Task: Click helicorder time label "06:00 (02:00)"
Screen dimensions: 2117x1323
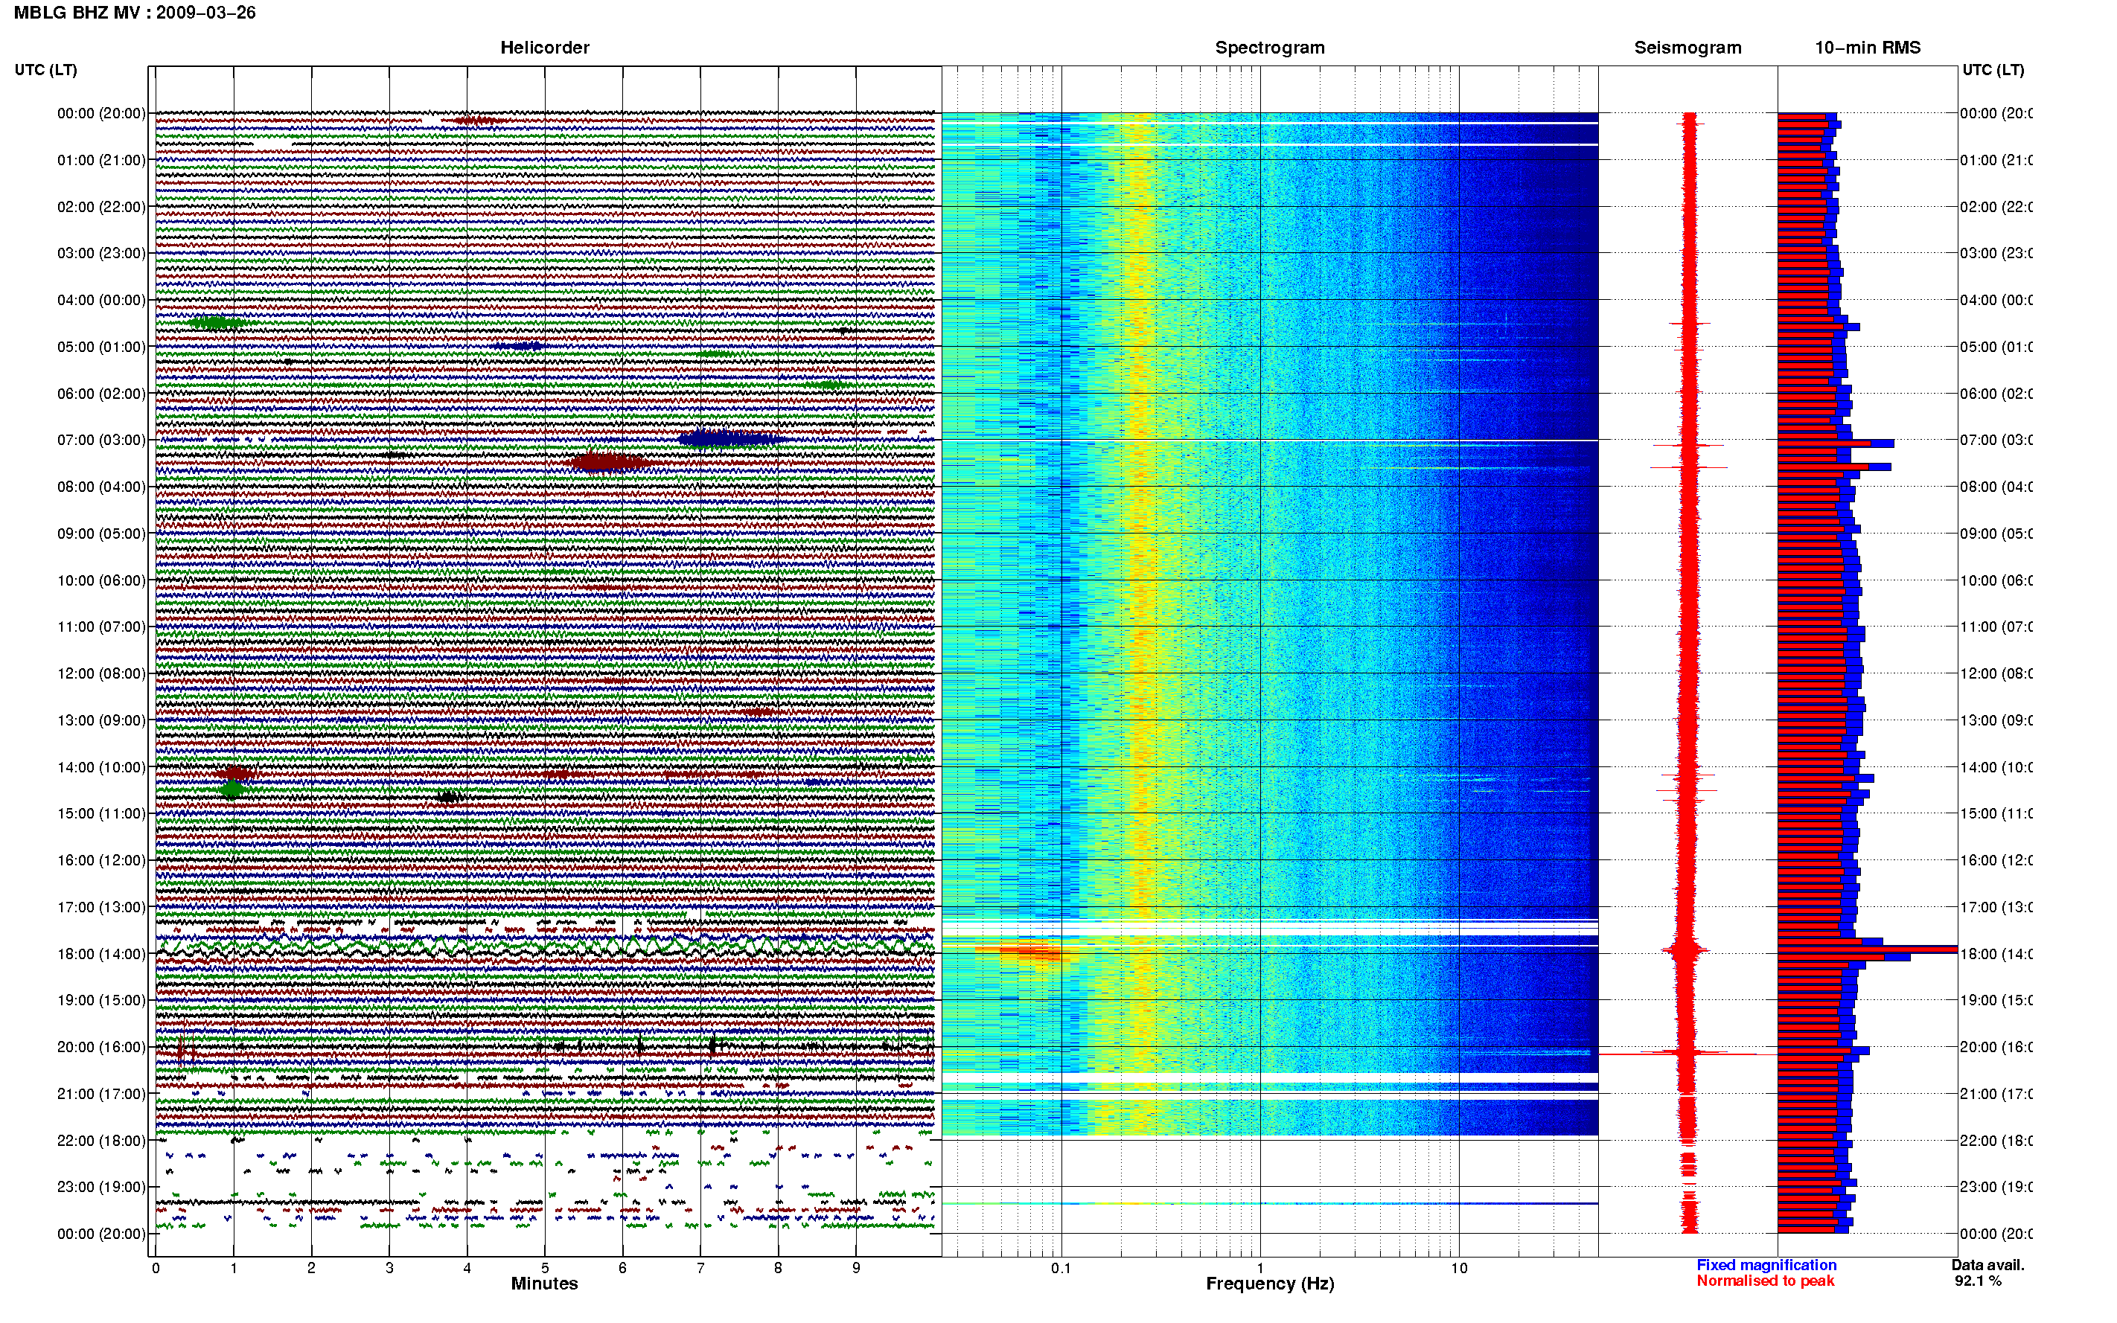Action: 101,394
